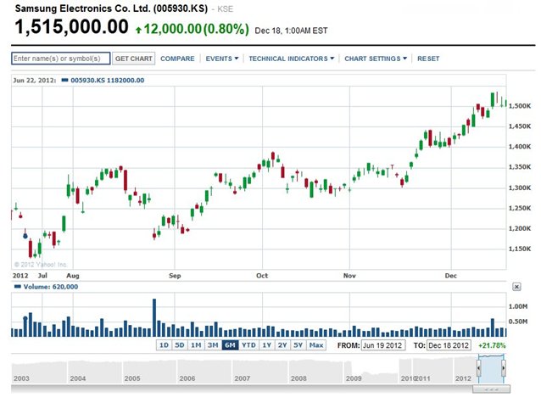Click the 2005 section of overview timeline
The height and width of the screenshot is (403, 541).
(x=149, y=372)
